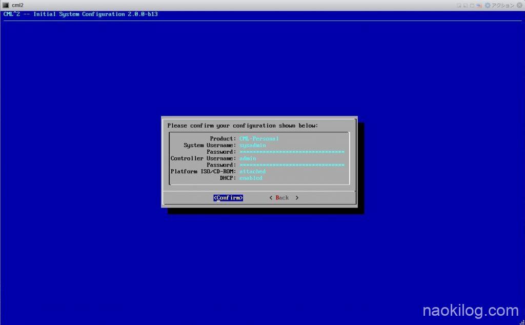The image size is (525, 325).
Task: Click the 'cml2' window title text
Action: (x=18, y=5)
